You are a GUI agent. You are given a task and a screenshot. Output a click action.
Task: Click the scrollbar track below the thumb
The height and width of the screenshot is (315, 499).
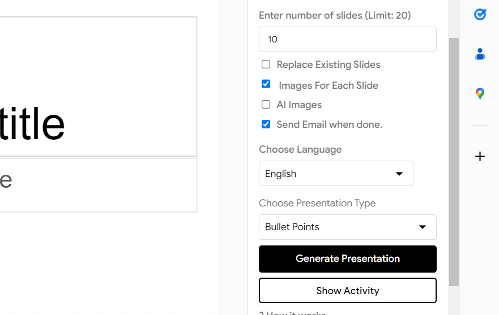point(454,300)
